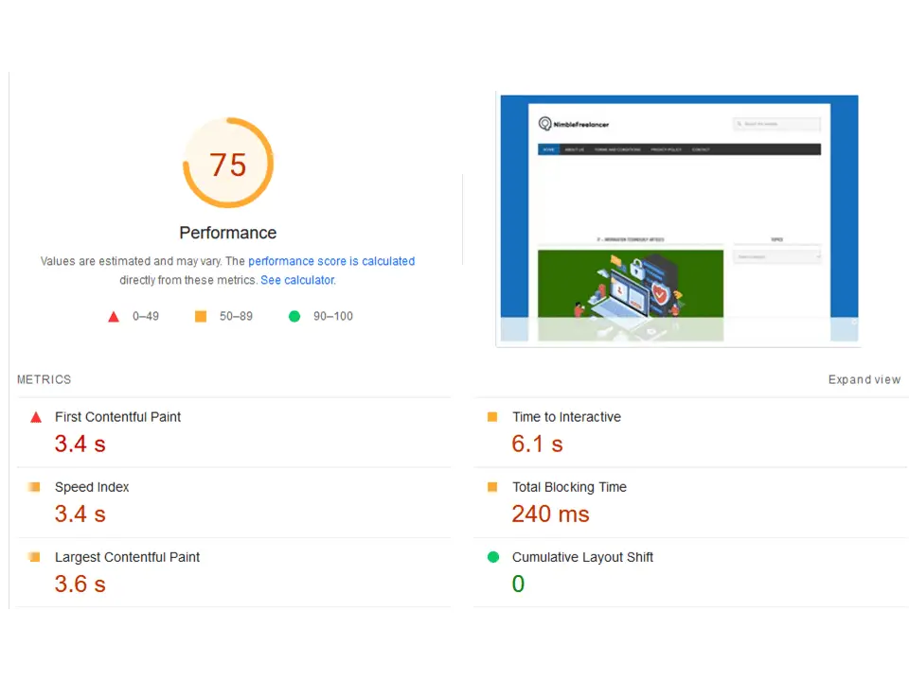
Task: Click the orange square beside Total Blocking Time
Action: point(492,487)
